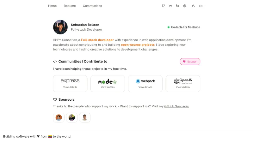The height and width of the screenshot is (142, 253).
Task: Click Sebastian Beltran's profile photo
Action: pyautogui.click(x=60, y=27)
